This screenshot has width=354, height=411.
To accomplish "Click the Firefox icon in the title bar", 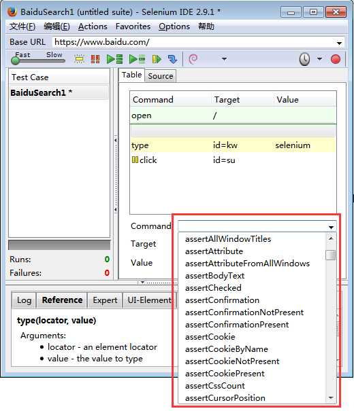I will click(12, 12).
